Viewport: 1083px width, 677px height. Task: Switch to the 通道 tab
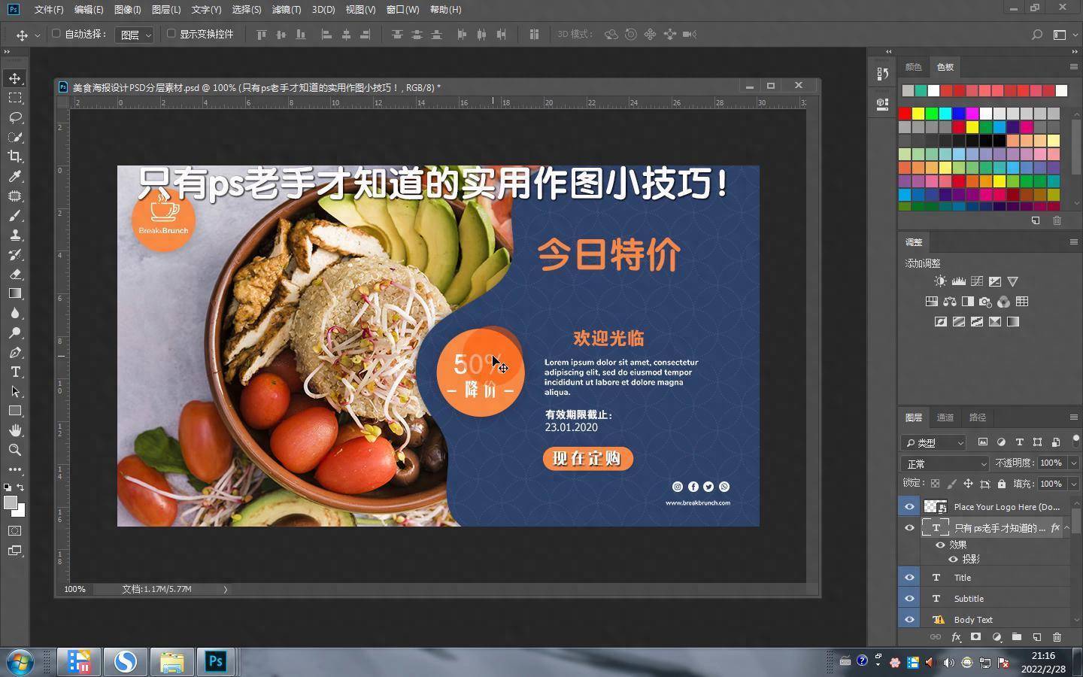click(945, 417)
